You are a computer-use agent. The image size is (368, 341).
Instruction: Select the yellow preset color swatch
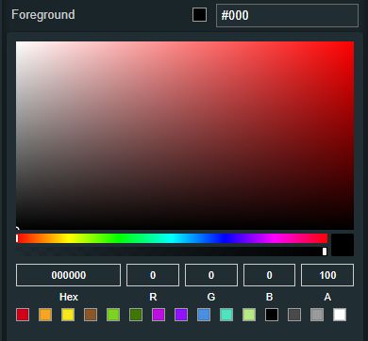click(68, 315)
